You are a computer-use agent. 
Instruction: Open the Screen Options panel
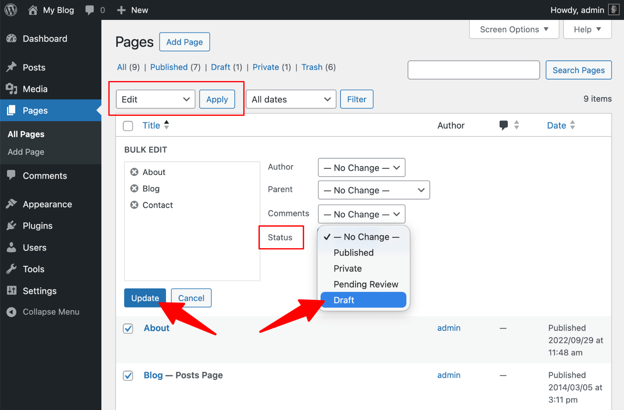[513, 29]
